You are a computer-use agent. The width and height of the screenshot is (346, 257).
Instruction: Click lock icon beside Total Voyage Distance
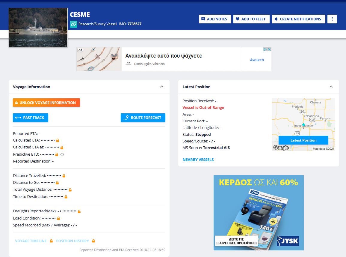click(70, 190)
